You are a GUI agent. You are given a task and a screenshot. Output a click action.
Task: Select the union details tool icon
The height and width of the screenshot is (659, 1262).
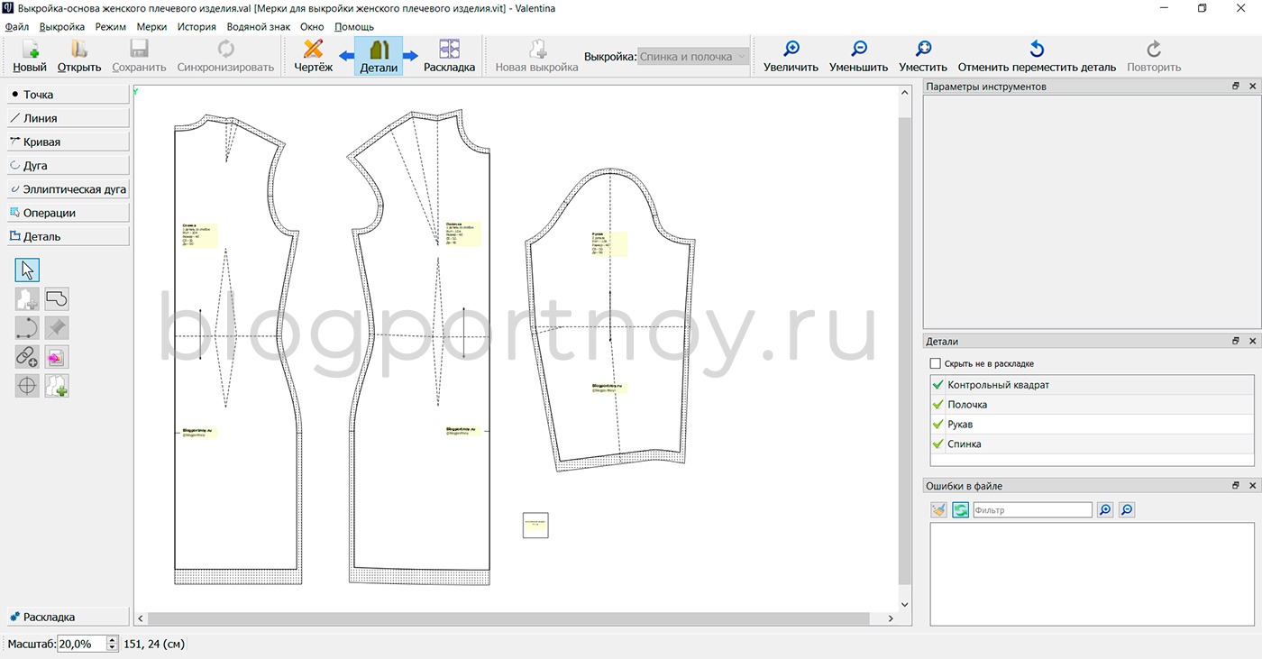(57, 298)
